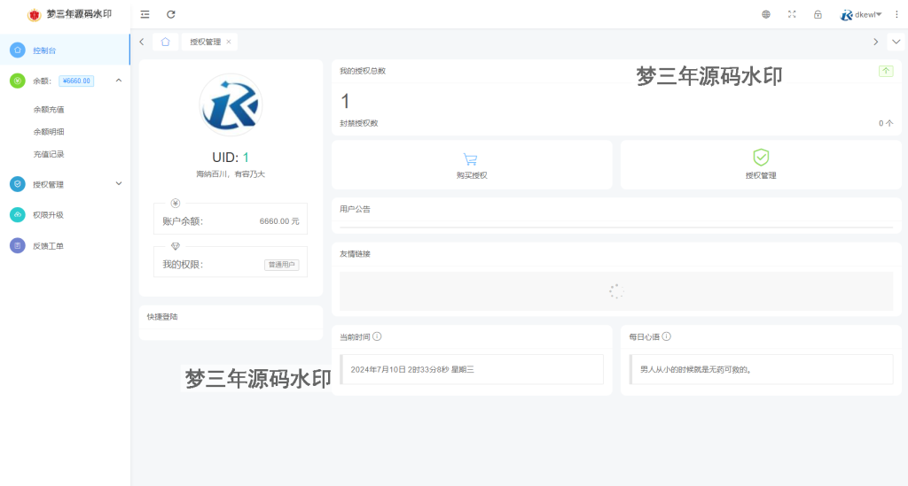The image size is (908, 486).
Task: Go to 余额充值 page
Action: click(49, 109)
